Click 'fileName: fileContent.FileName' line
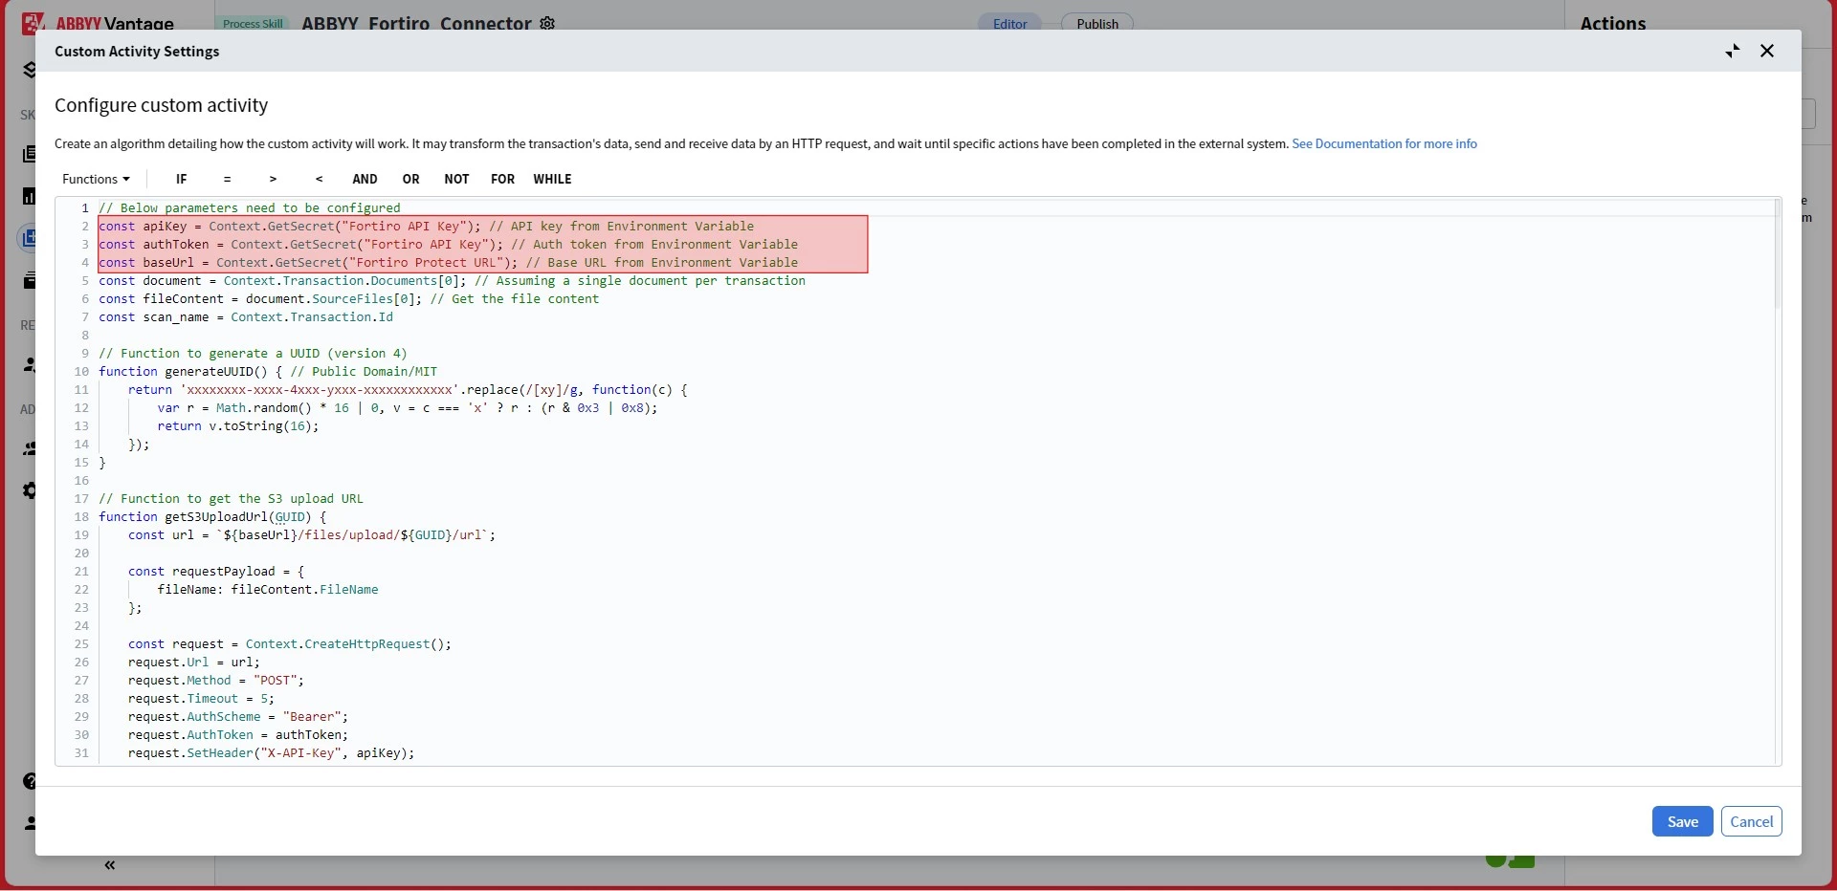This screenshot has height=891, width=1837. (x=268, y=589)
